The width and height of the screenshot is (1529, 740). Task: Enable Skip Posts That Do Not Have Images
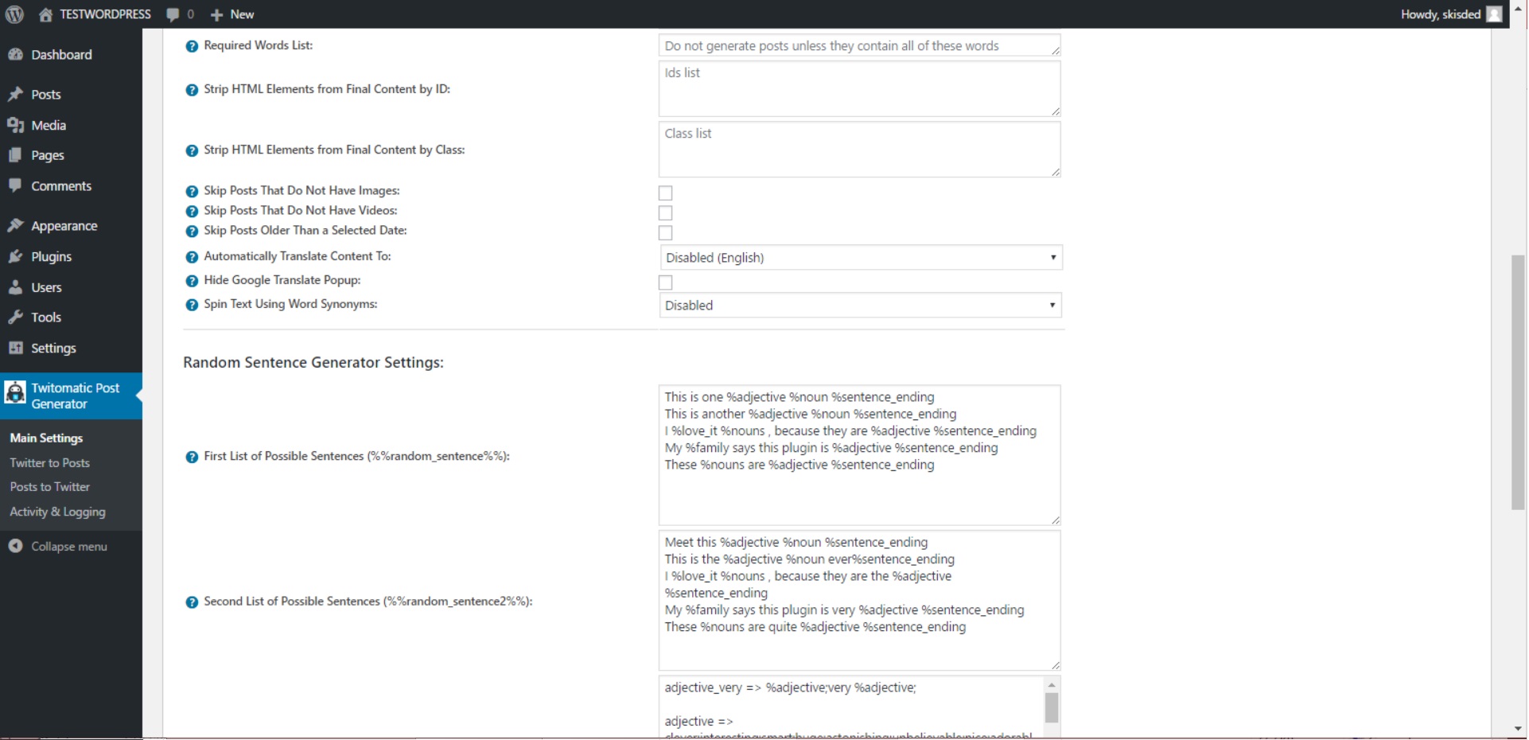pyautogui.click(x=666, y=193)
